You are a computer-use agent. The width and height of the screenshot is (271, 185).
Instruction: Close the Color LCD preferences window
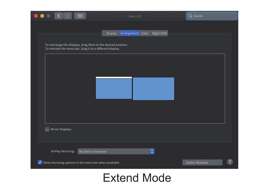point(36,16)
